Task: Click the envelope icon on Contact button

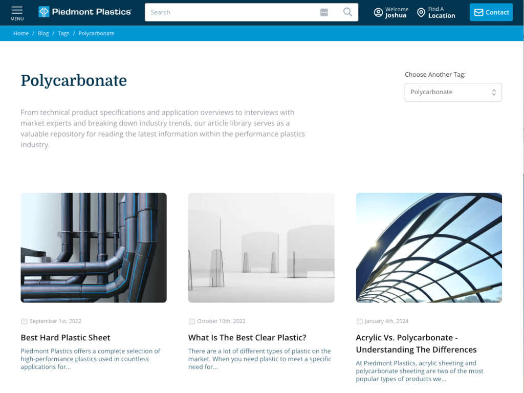Action: [x=479, y=12]
